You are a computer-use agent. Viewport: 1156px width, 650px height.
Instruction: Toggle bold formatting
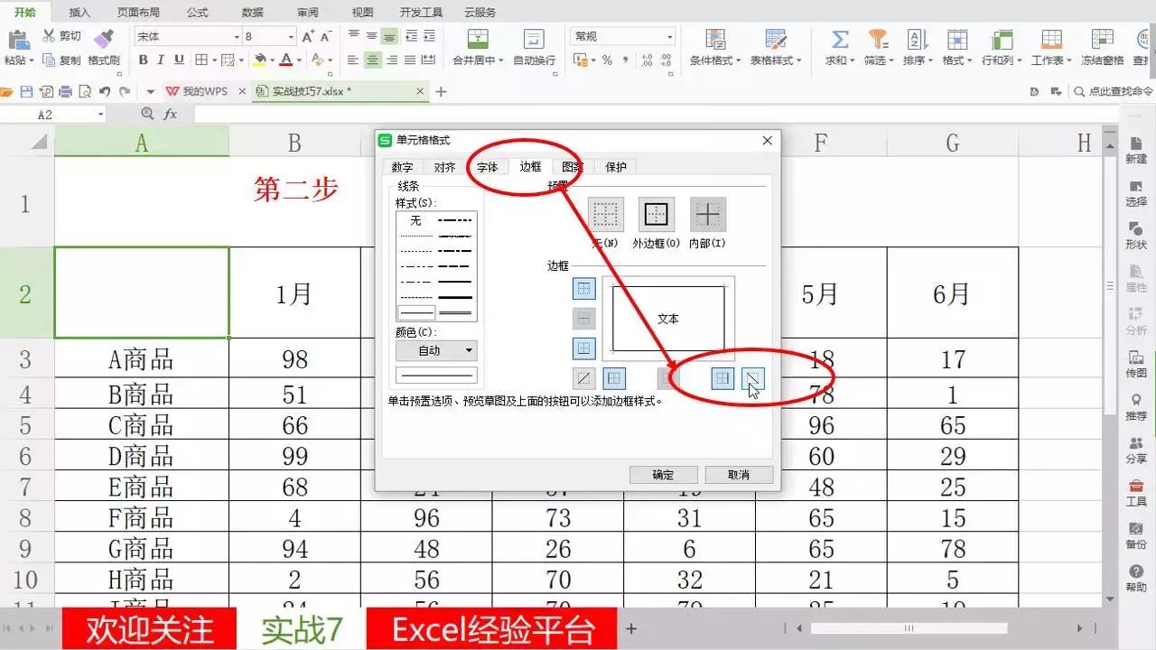tap(144, 60)
